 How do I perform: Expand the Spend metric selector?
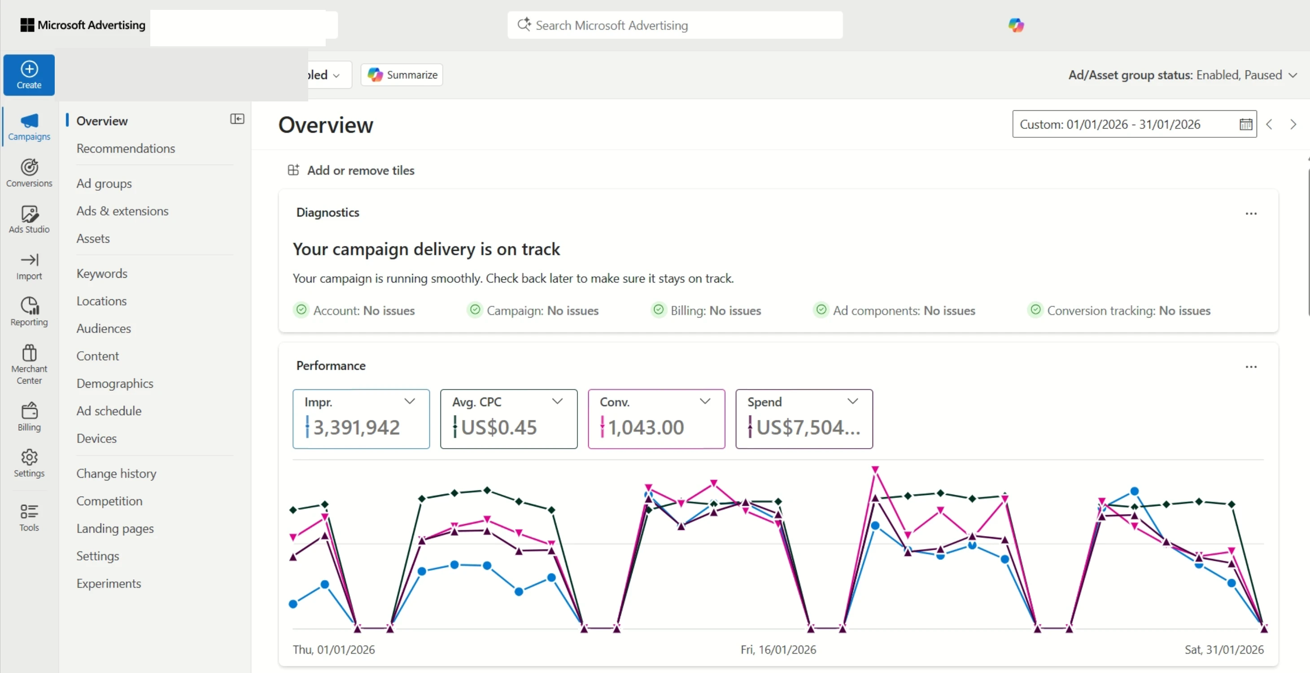coord(853,401)
